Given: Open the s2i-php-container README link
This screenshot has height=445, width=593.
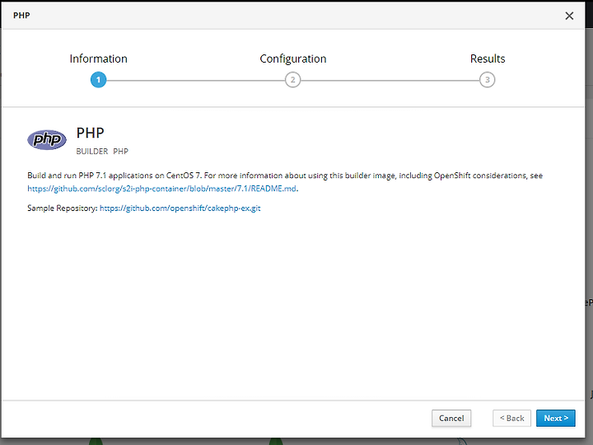Looking at the screenshot, I should [x=162, y=189].
